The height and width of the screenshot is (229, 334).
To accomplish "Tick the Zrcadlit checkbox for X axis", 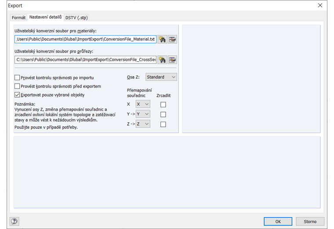I will click(x=163, y=104).
